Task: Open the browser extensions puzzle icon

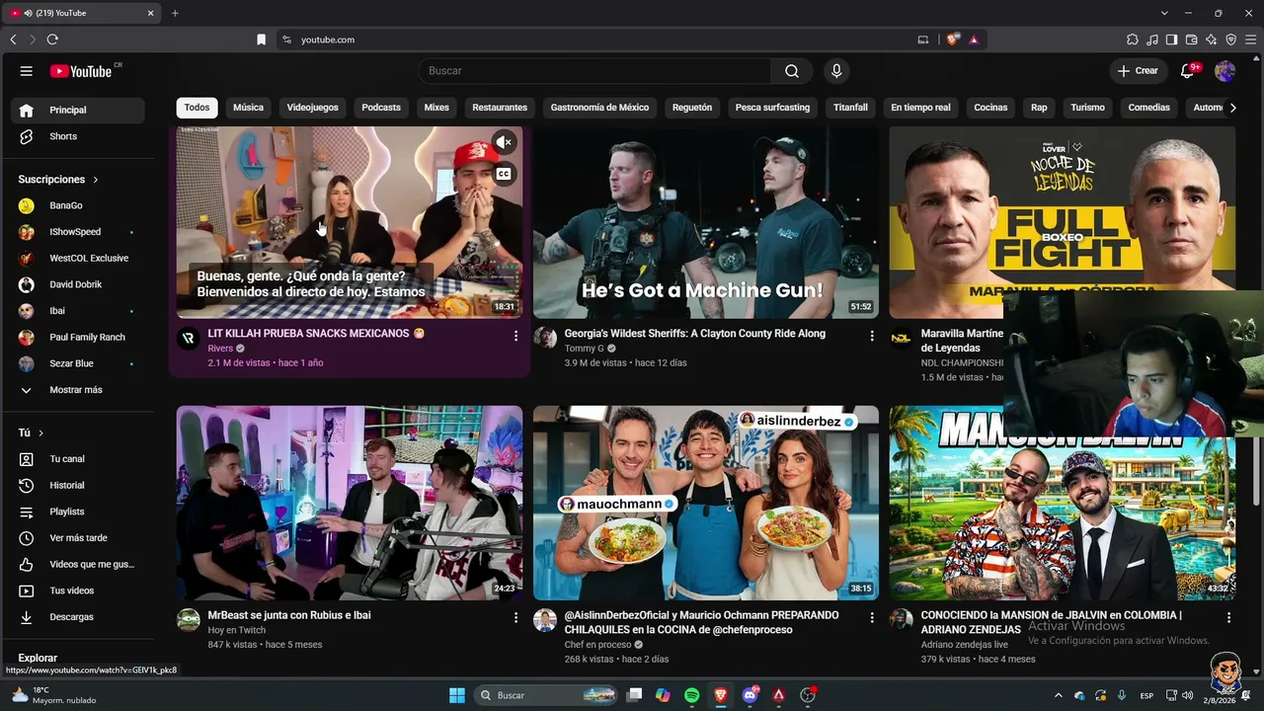Action: point(1132,39)
